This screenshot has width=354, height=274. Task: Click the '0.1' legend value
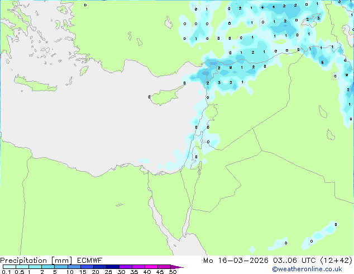(6, 272)
